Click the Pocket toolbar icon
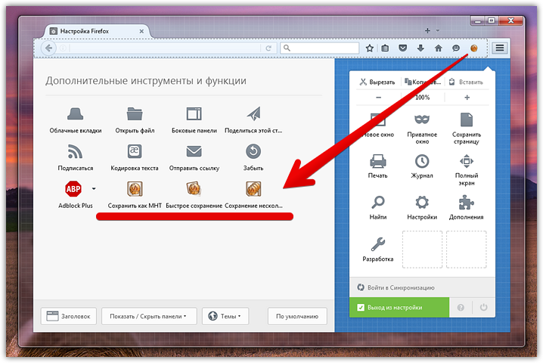Viewport: 543px width, 363px height. [403, 48]
